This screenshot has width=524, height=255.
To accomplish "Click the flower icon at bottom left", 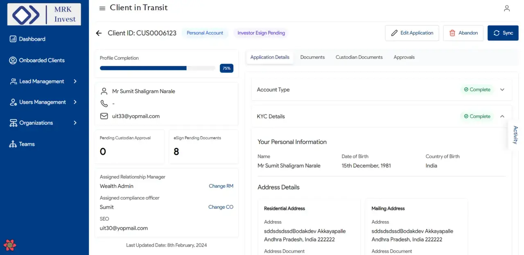I will click(10, 245).
